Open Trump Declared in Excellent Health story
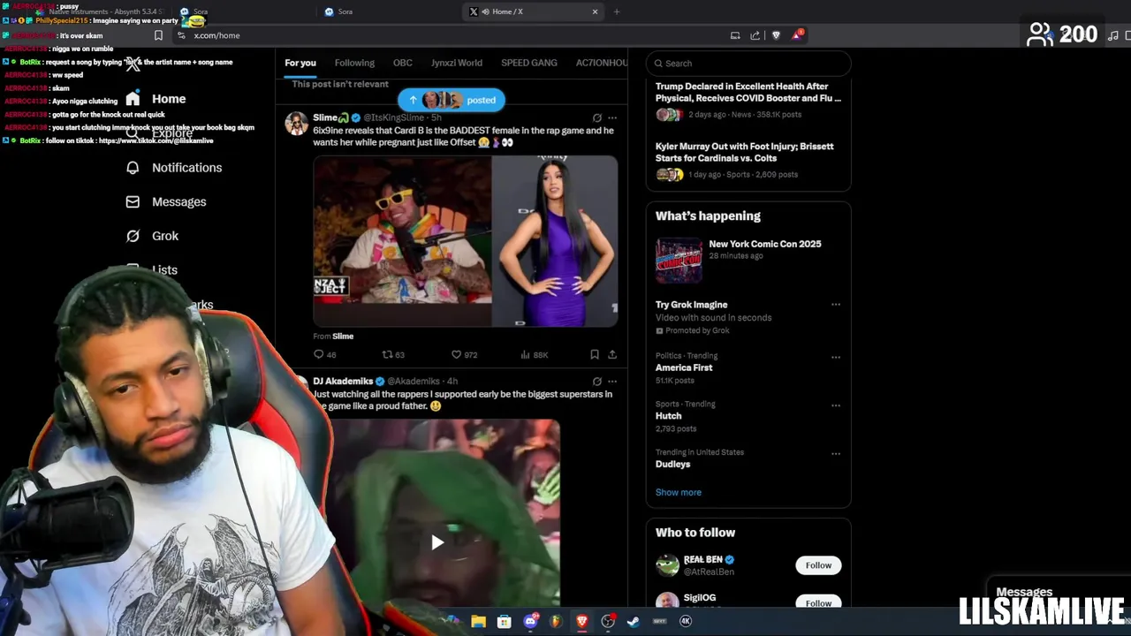Viewport: 1131px width, 636px height. coord(748,92)
